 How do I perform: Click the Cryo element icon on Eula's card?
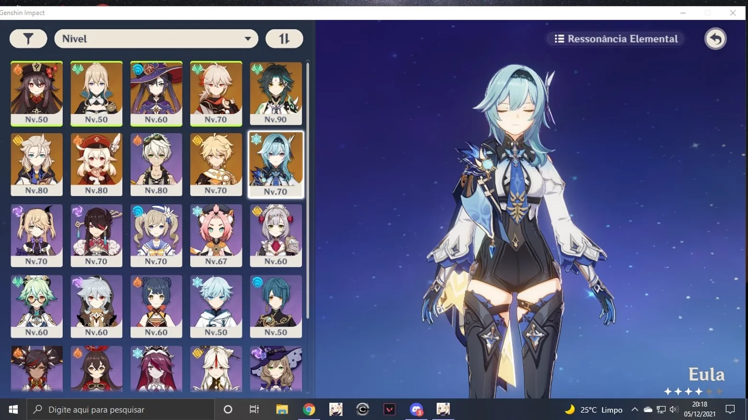pyautogui.click(x=257, y=139)
